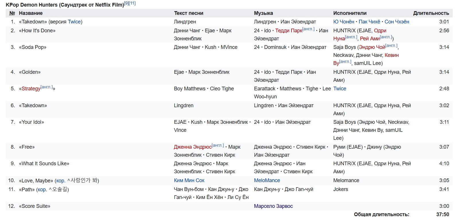Click the Длительность column header
457x221 pixels.
431,13
